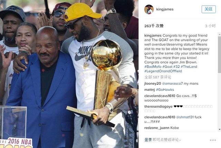
Task: Open the #LegendOnandOffield hashtag
Action: tap(163, 71)
